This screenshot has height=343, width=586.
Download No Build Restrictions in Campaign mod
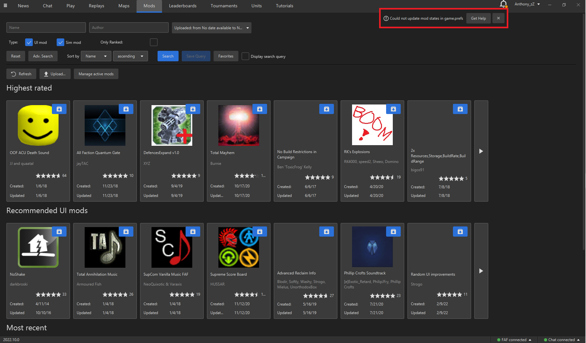pos(327,109)
